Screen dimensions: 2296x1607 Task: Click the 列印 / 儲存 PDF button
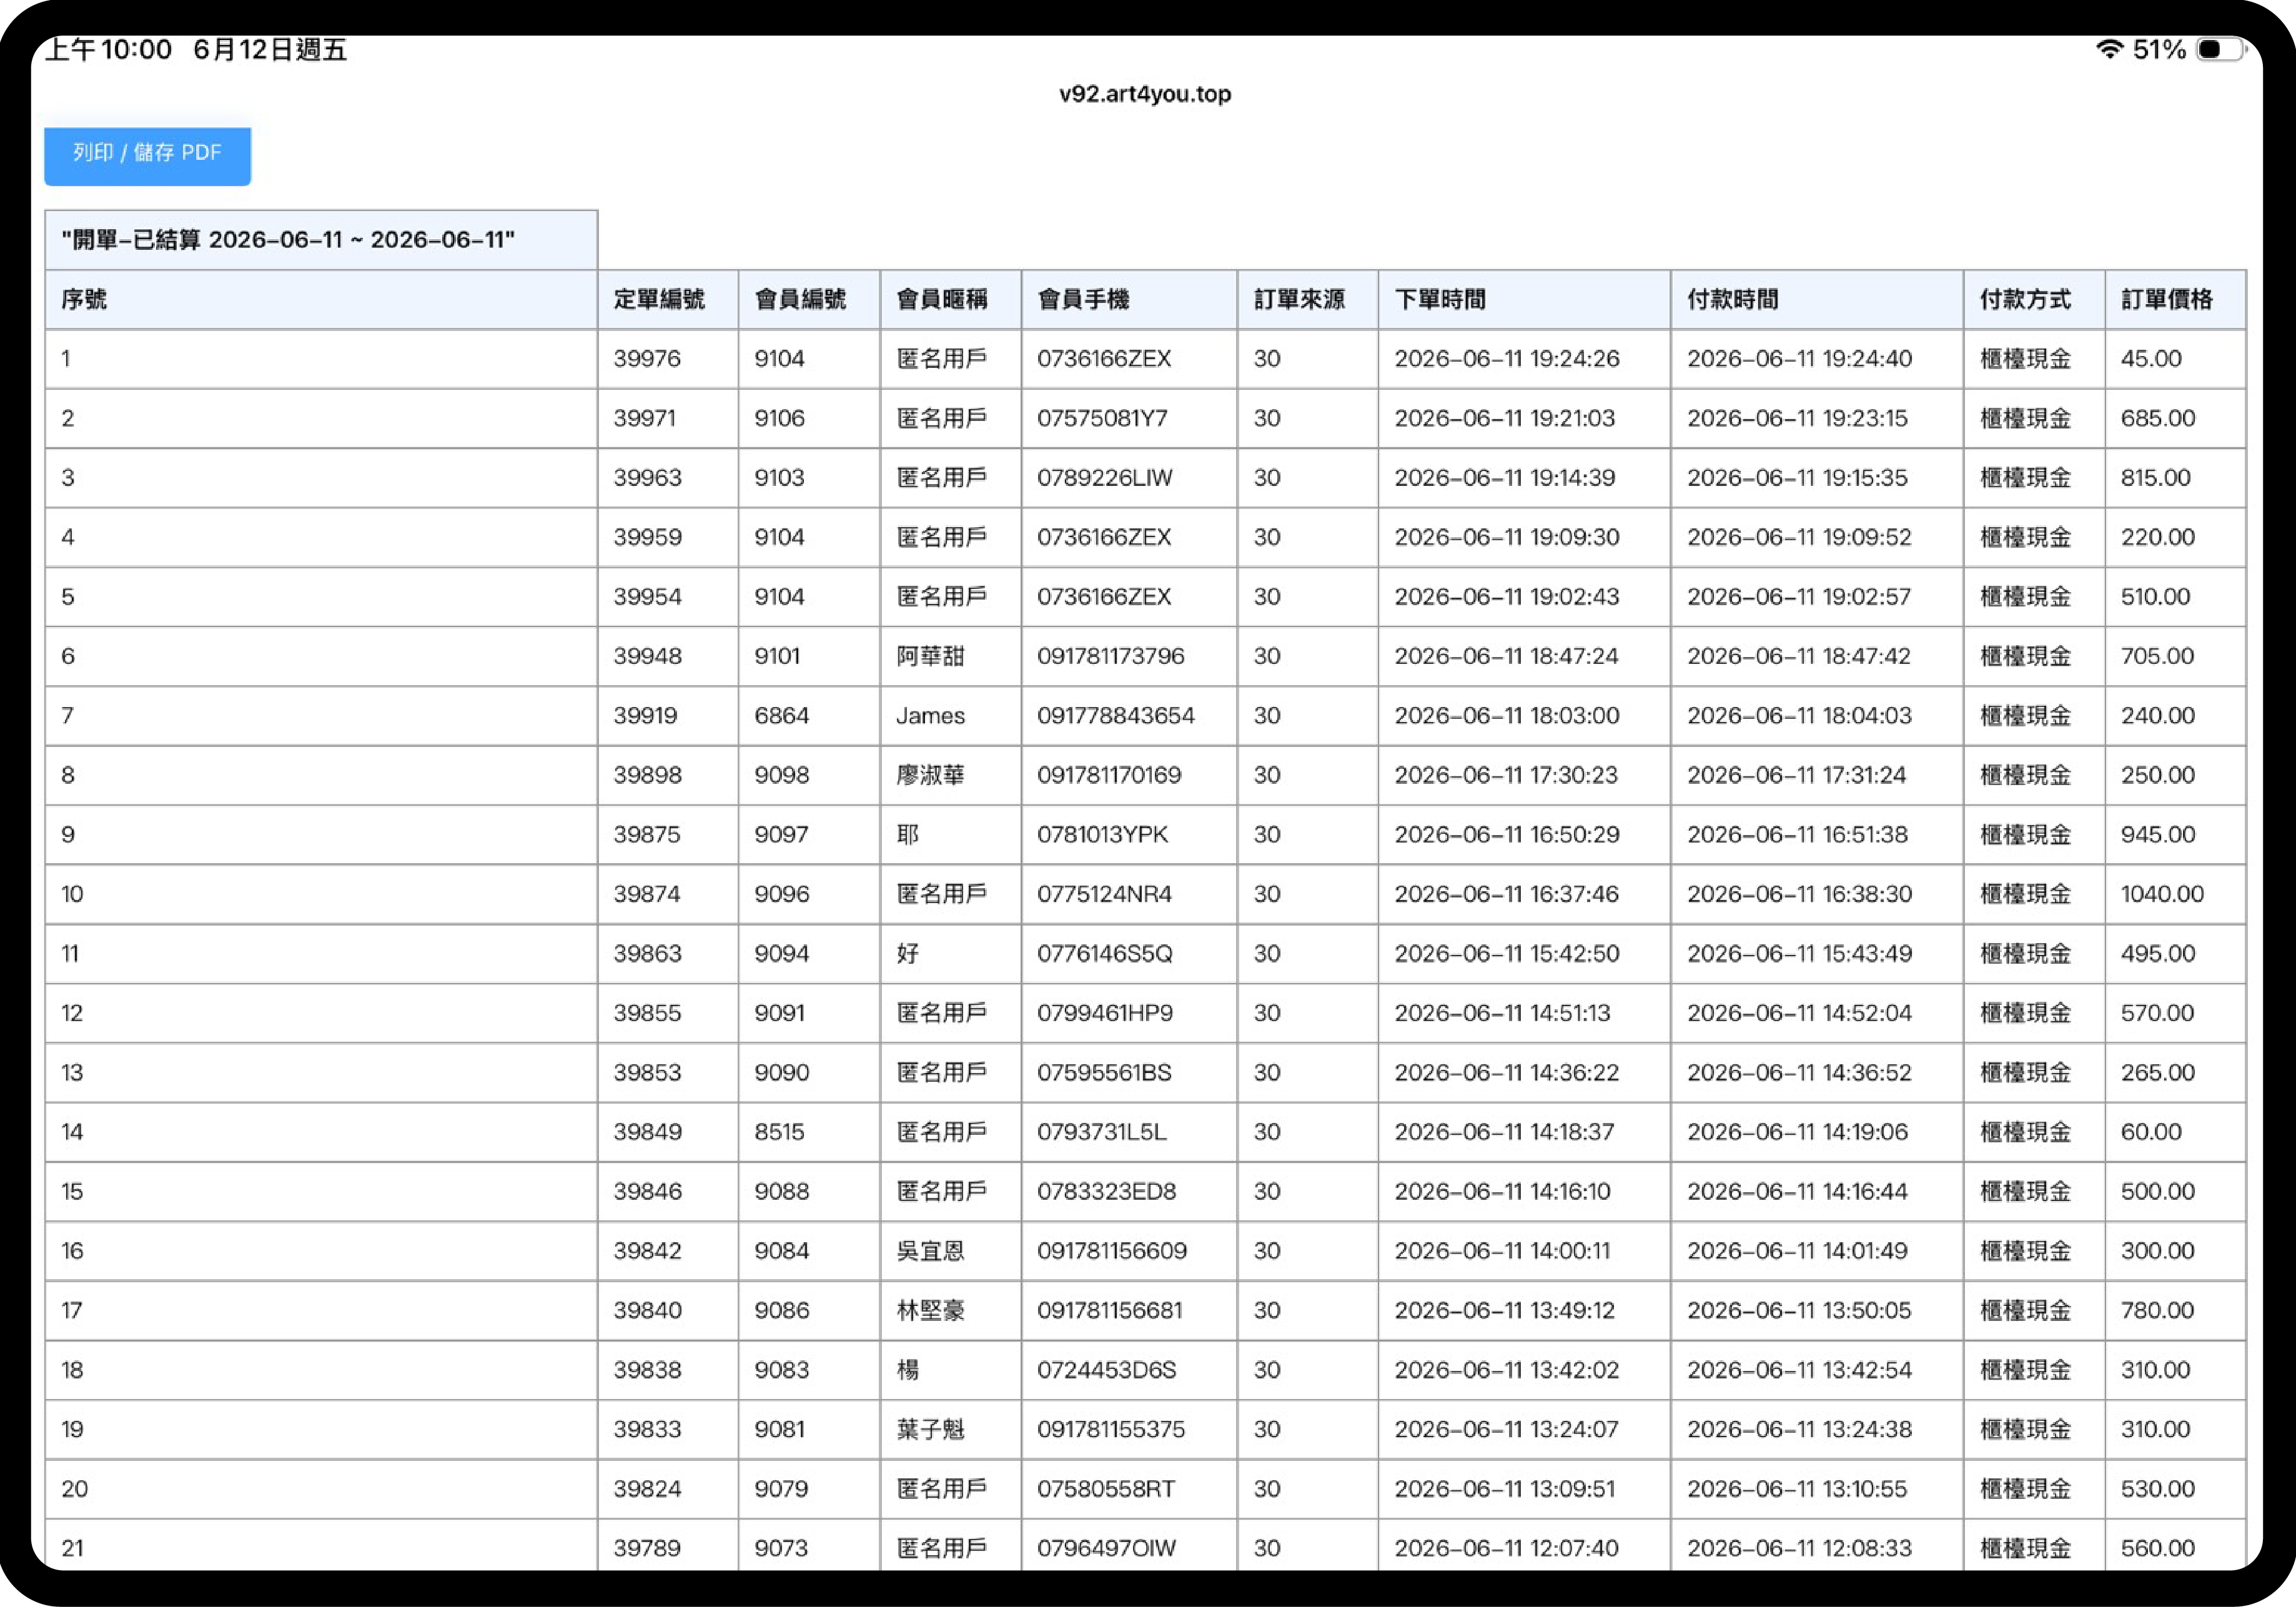coord(147,155)
